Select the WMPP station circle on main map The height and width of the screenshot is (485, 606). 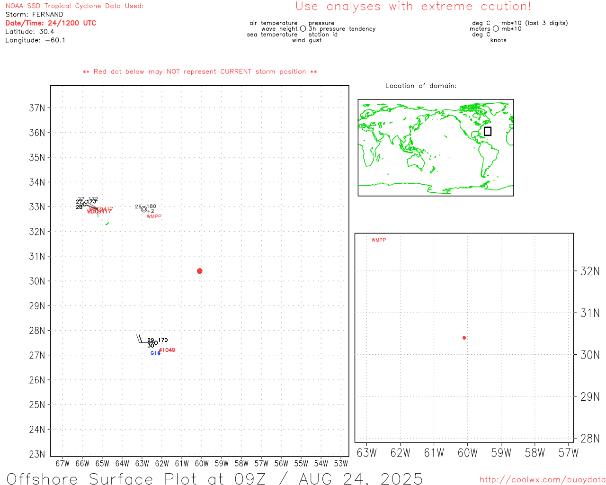coord(144,209)
